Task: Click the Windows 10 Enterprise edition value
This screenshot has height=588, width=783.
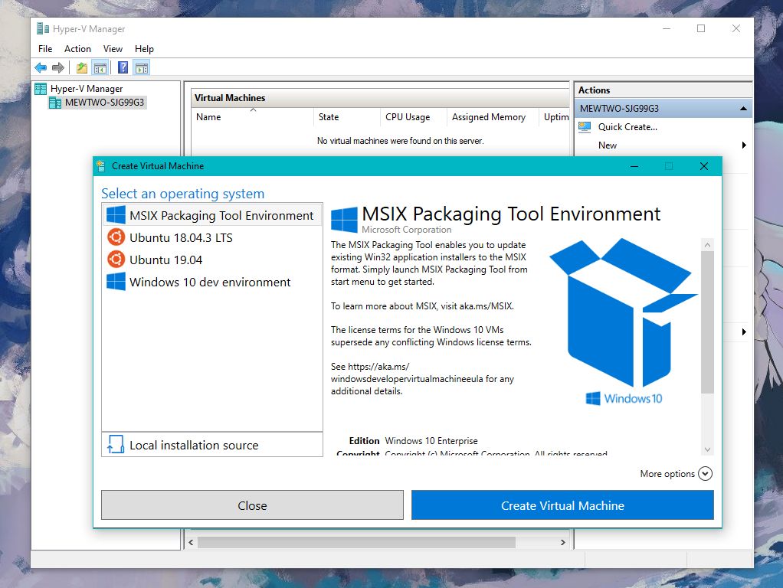Action: (x=431, y=441)
